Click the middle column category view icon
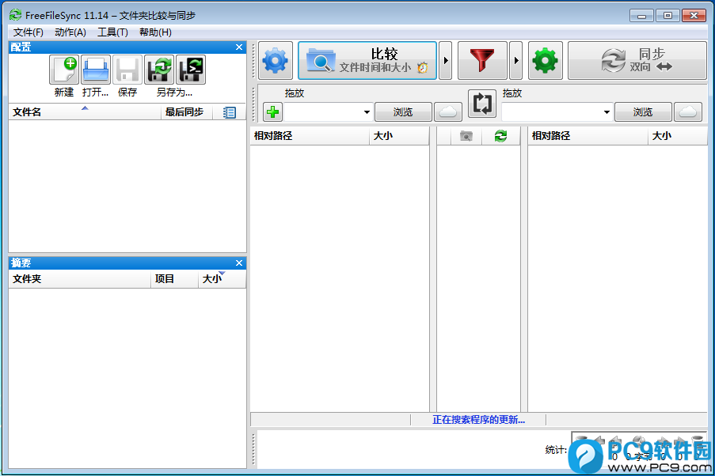 point(466,136)
